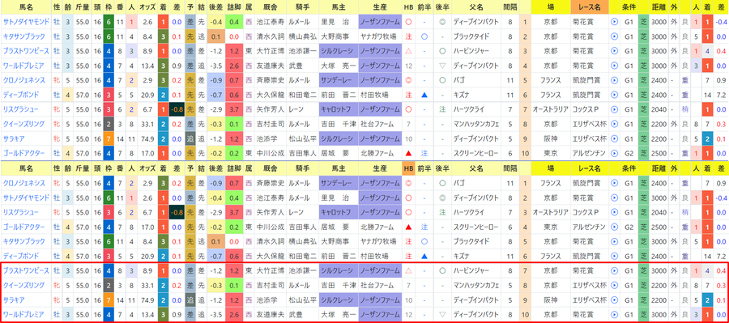Open ディープボンド horse link in lower table
This screenshot has height=323, width=729.
pos(21,256)
